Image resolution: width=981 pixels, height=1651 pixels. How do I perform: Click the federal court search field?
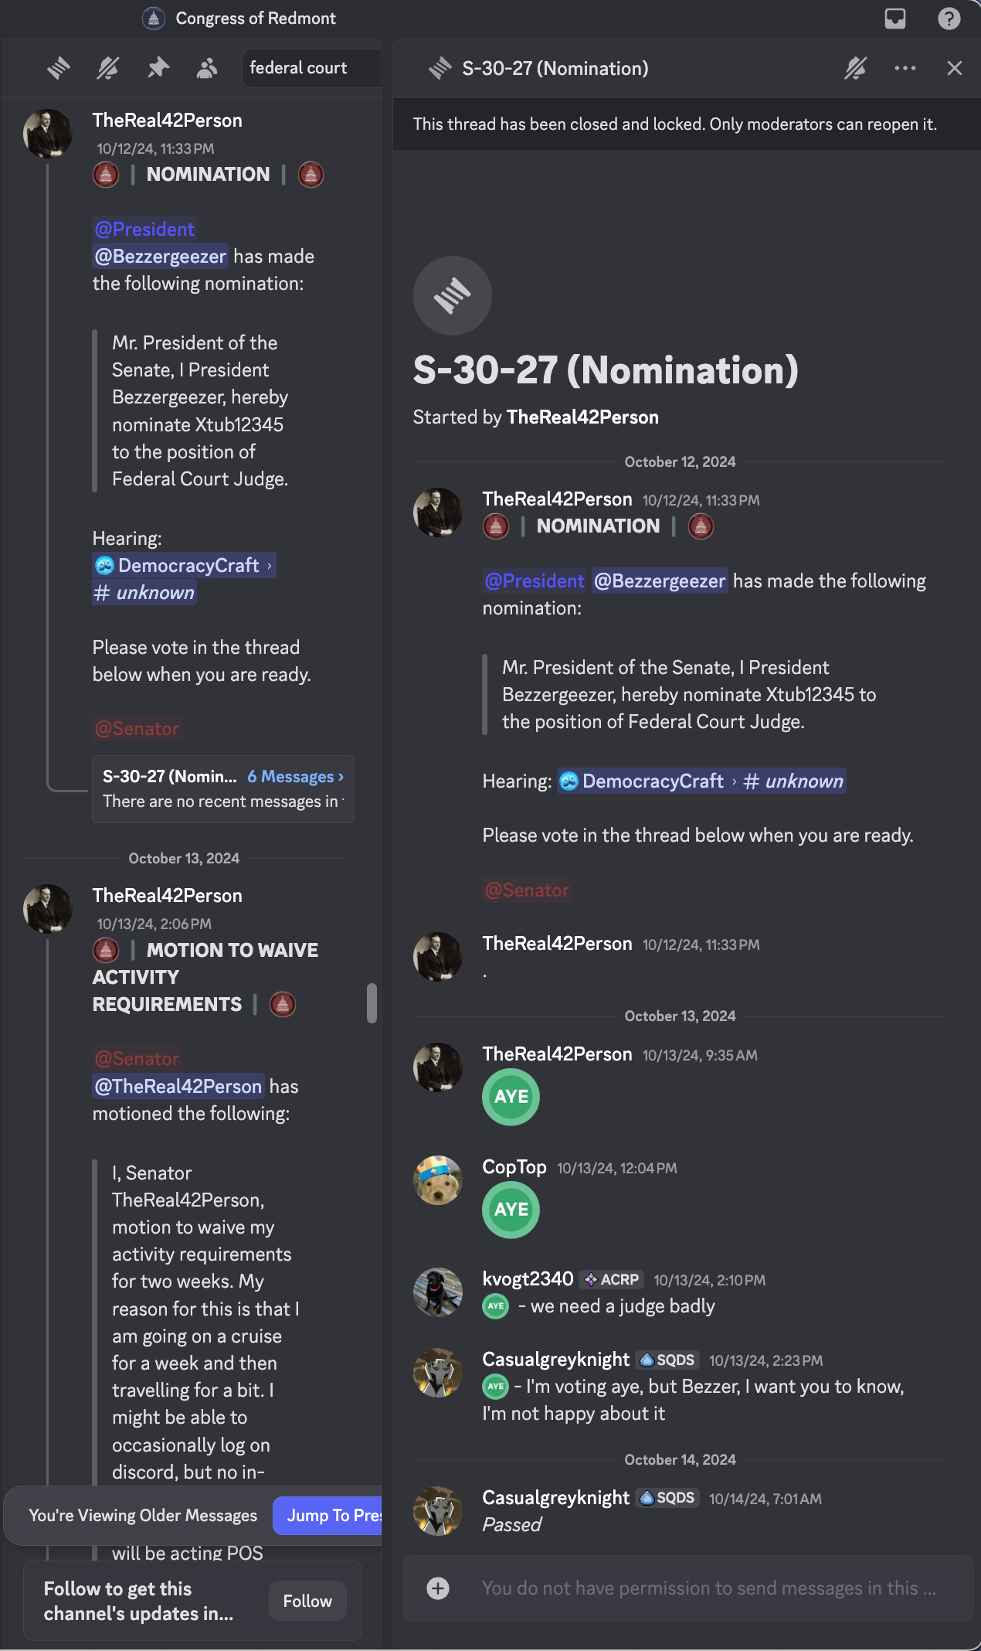tap(312, 68)
